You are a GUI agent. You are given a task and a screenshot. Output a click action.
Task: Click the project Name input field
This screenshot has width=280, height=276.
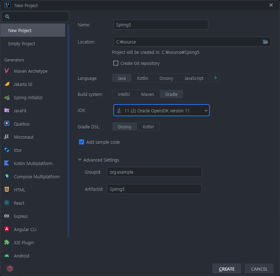click(x=161, y=25)
